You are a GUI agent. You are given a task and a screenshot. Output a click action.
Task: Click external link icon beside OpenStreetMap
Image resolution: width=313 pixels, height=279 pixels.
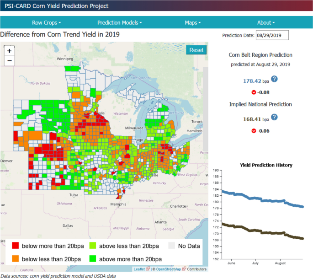184,269
